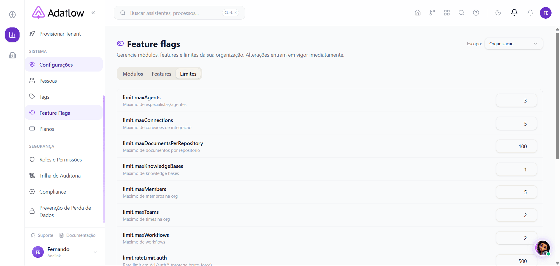Expand the Fernando user menu chevron
Viewport: 560px width, 266px height.
[95, 252]
